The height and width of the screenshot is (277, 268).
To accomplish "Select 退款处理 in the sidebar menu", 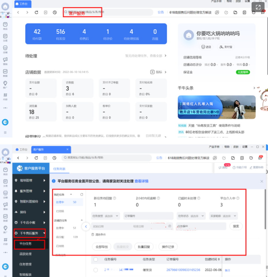I will [x=25, y=254].
